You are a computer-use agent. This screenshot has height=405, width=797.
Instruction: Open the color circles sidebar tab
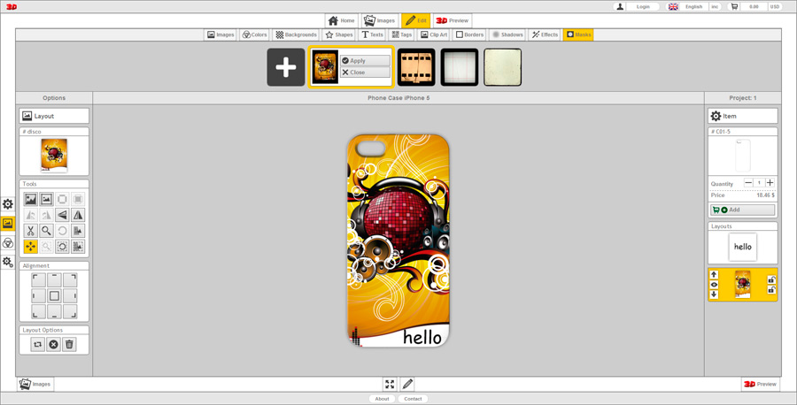pyautogui.click(x=8, y=243)
